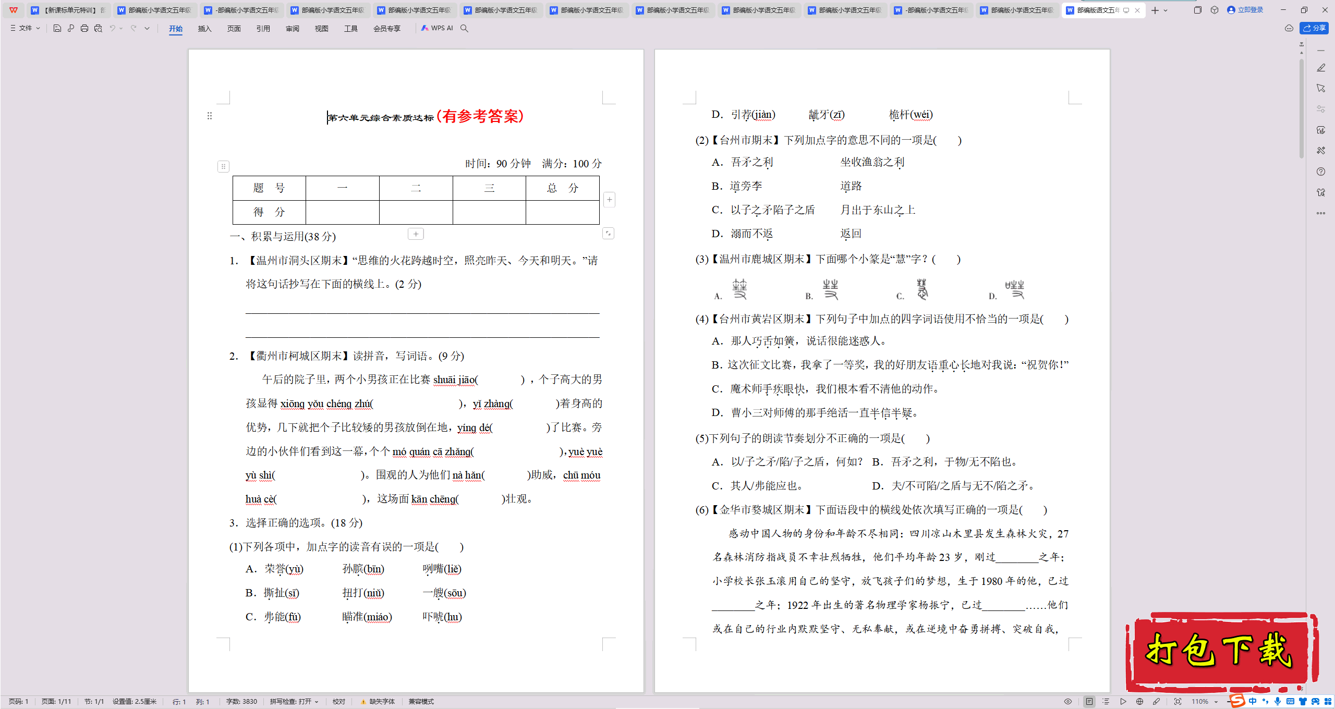The image size is (1335, 709).
Task: Toggle Sogou Chinese/English input mode
Action: [1253, 701]
